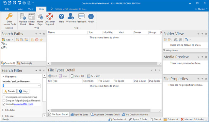
Task: Click the star icon in Search Paths toolbar
Action: click(41, 40)
